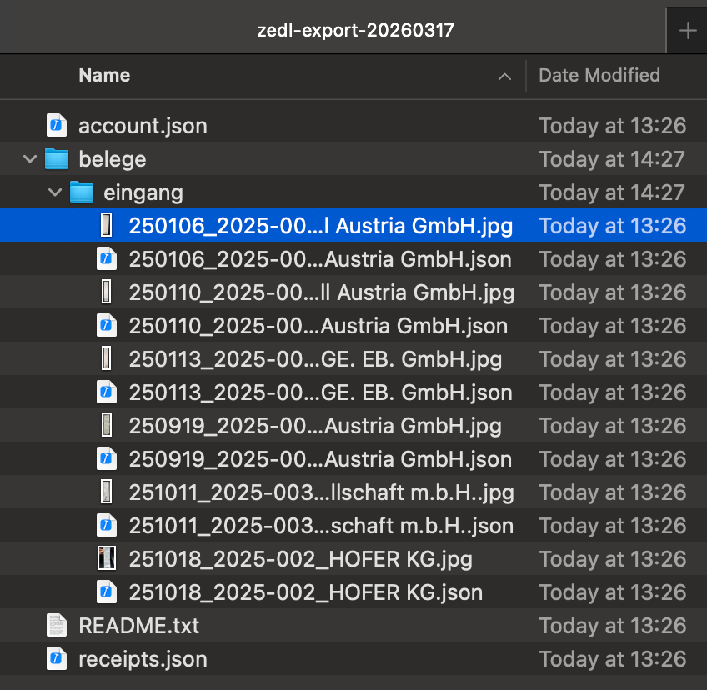
Task: Click the JSON icon beside receipts.json
Action: pos(56,658)
